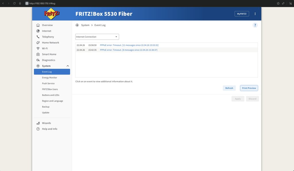Collapse the System menu chevron

(68, 66)
